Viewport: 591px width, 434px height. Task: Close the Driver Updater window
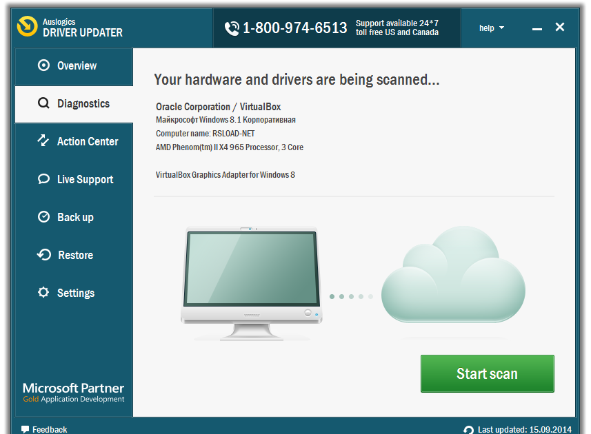tap(560, 27)
